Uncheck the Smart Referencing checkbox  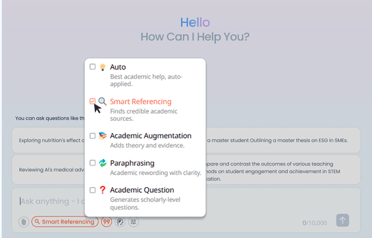coord(92,102)
